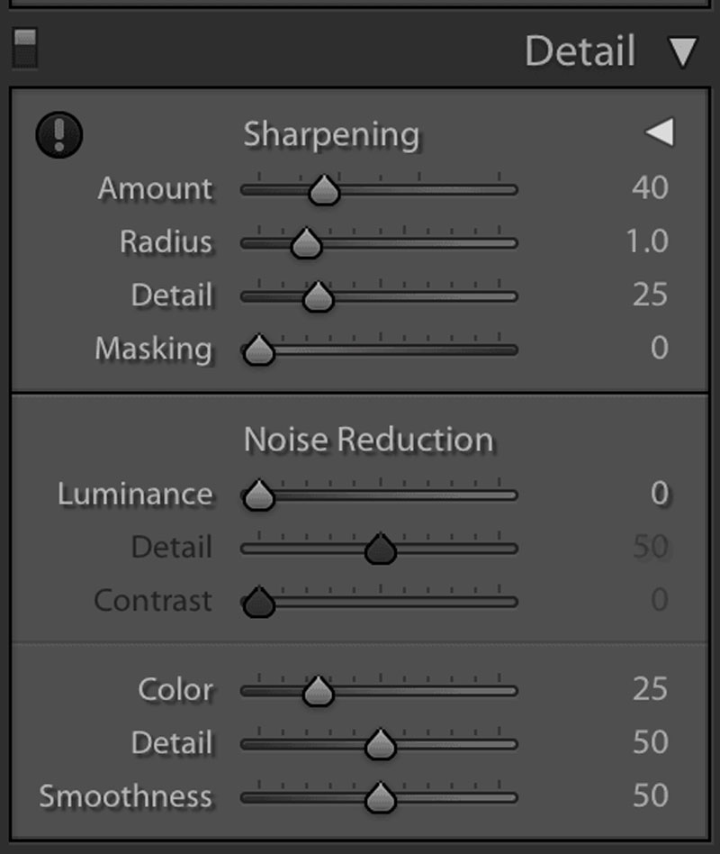Click the Luminance label text

[x=135, y=494]
